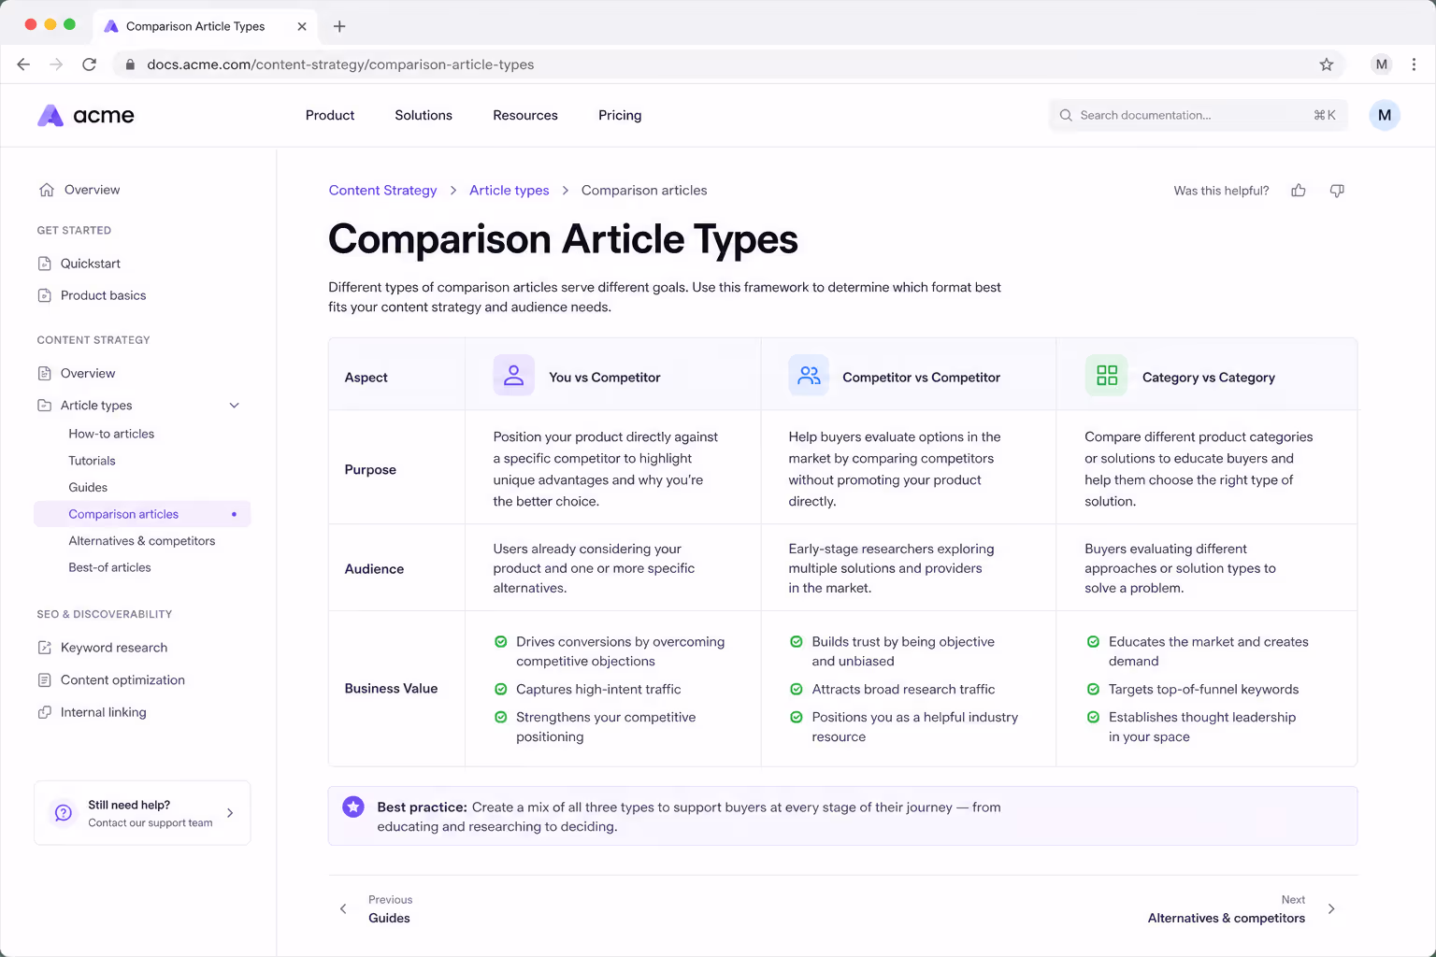Click the Keyword research icon

click(44, 648)
